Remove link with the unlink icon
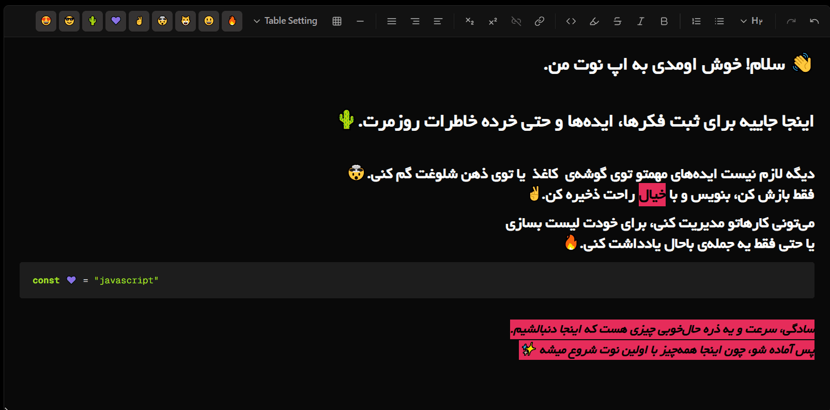The width and height of the screenshot is (830, 410). [x=516, y=21]
